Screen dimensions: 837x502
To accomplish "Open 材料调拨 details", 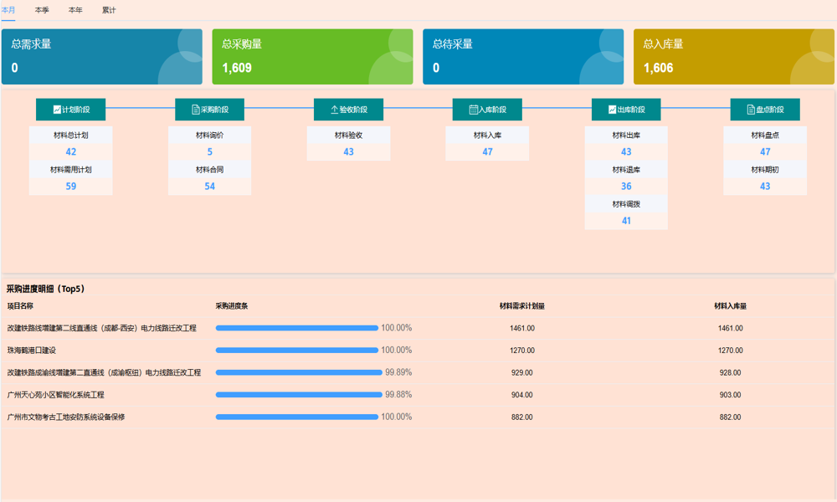I will coord(626,211).
